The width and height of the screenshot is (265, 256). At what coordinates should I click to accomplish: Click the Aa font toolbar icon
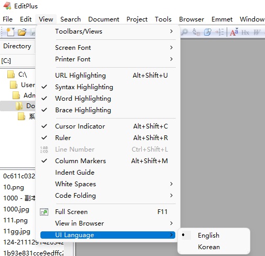(234, 32)
